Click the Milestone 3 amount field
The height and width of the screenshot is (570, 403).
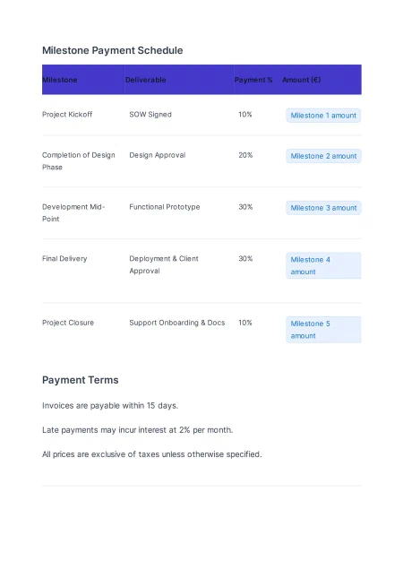pos(323,208)
